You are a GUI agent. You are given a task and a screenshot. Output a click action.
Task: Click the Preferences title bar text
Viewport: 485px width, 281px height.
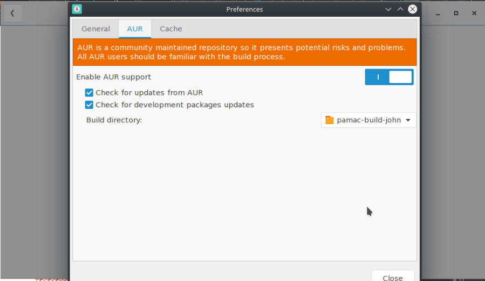[x=244, y=9]
